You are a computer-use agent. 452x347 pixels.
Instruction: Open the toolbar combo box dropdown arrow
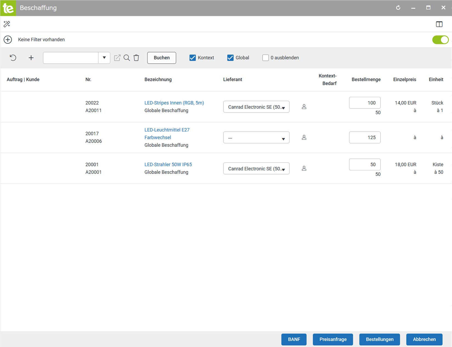click(x=104, y=58)
